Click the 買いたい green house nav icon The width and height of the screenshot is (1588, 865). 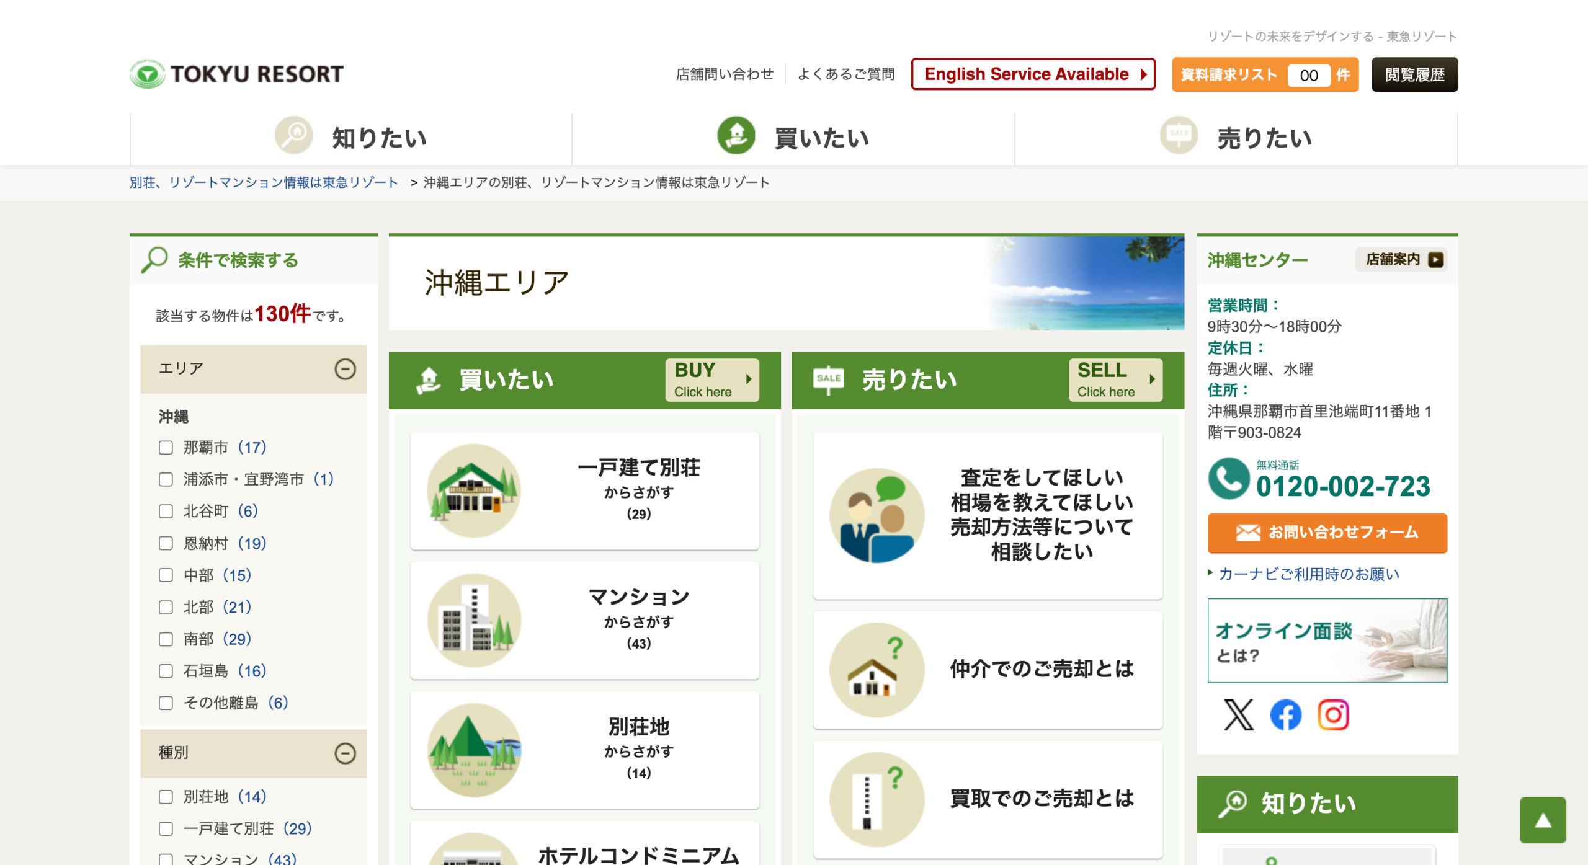pos(736,135)
